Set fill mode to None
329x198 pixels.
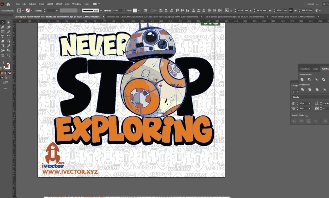tap(10, 73)
